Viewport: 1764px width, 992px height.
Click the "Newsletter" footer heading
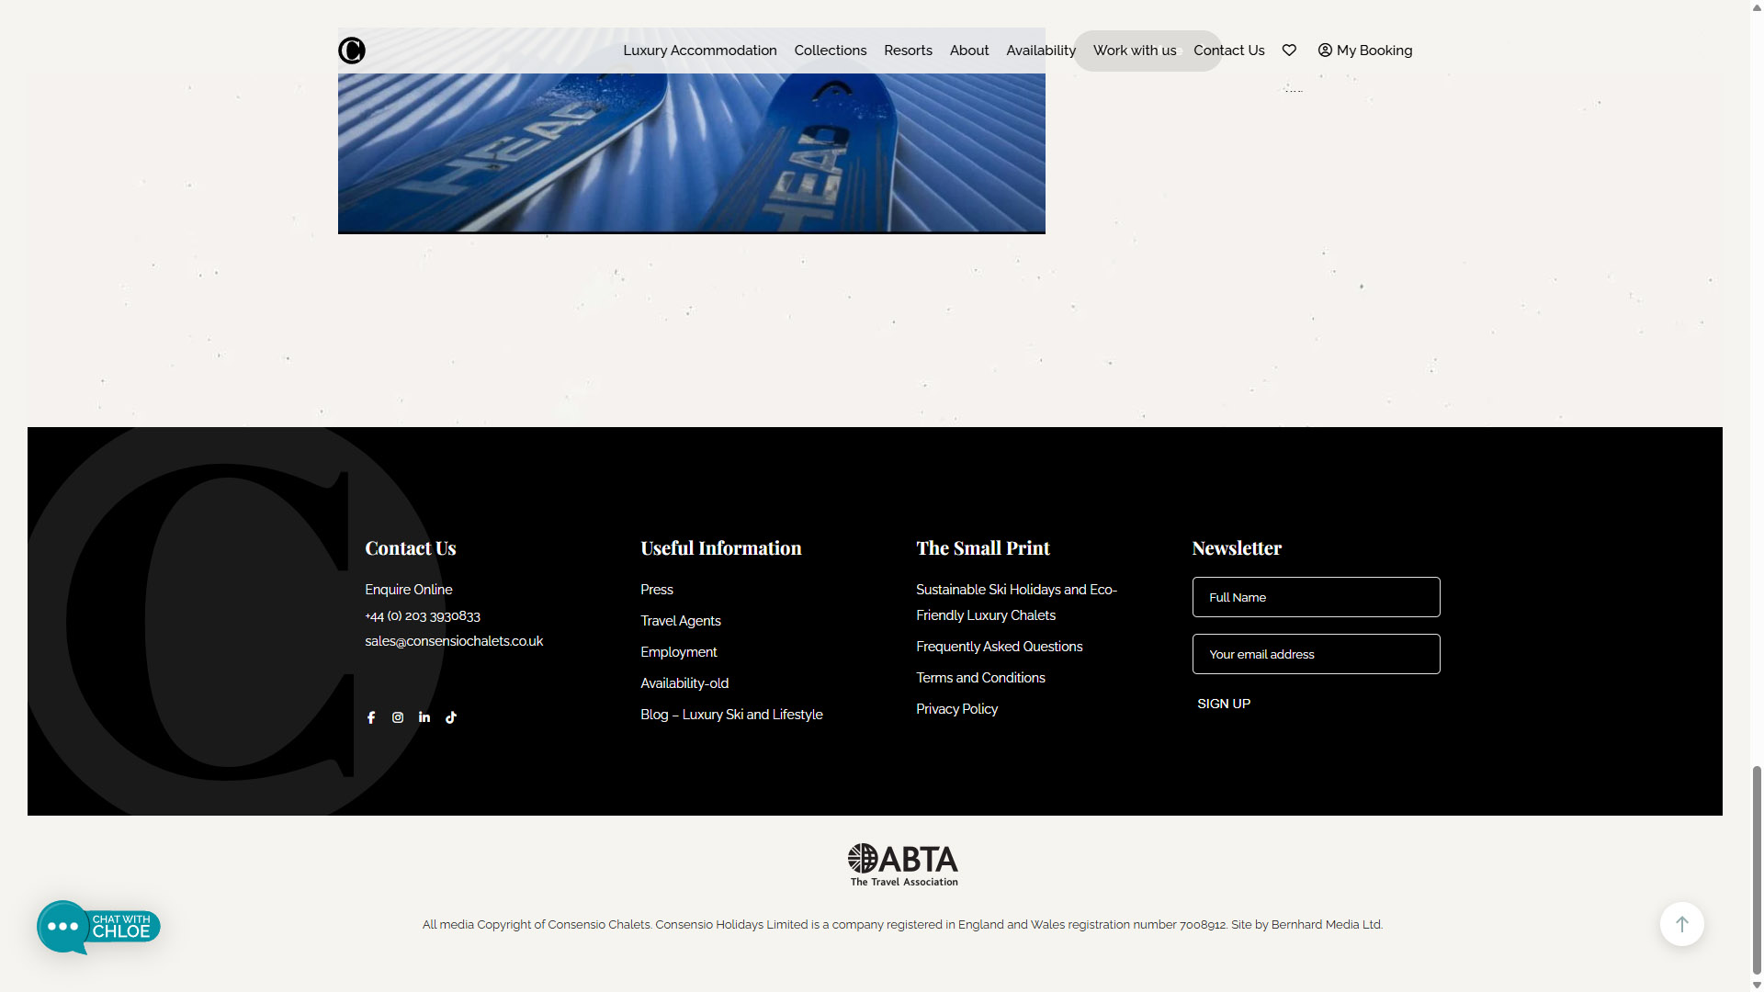pyautogui.click(x=1237, y=548)
